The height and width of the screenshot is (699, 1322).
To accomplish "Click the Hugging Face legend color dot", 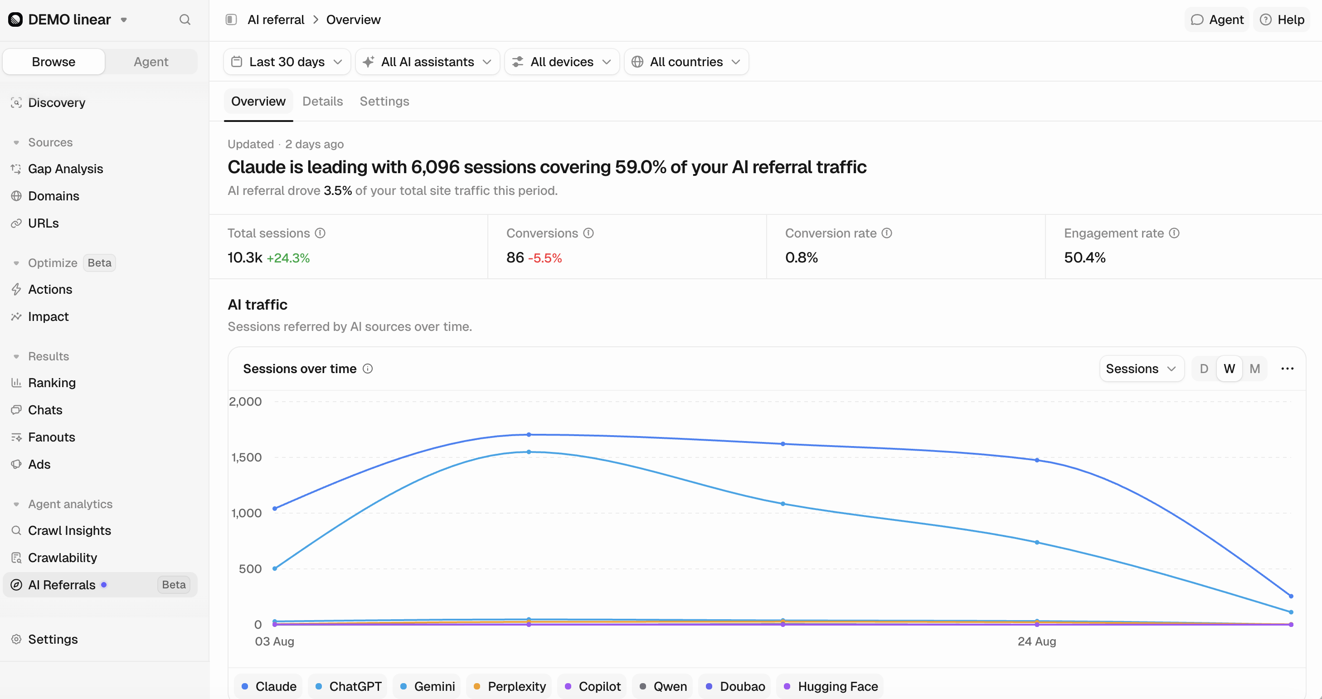I will click(x=787, y=687).
